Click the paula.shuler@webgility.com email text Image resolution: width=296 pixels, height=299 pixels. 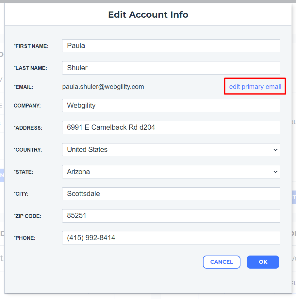point(103,87)
